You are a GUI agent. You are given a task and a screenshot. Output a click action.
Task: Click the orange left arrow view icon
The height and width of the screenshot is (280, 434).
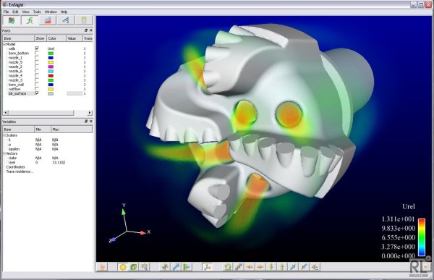[x=250, y=267]
